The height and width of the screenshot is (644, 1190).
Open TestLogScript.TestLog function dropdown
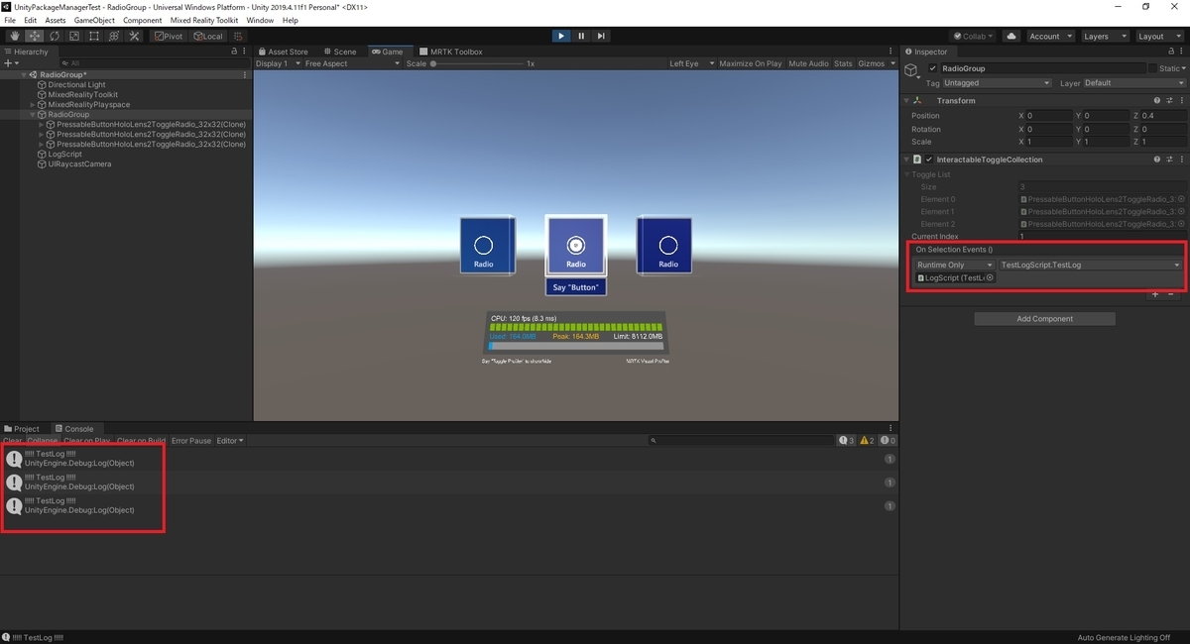point(1091,266)
